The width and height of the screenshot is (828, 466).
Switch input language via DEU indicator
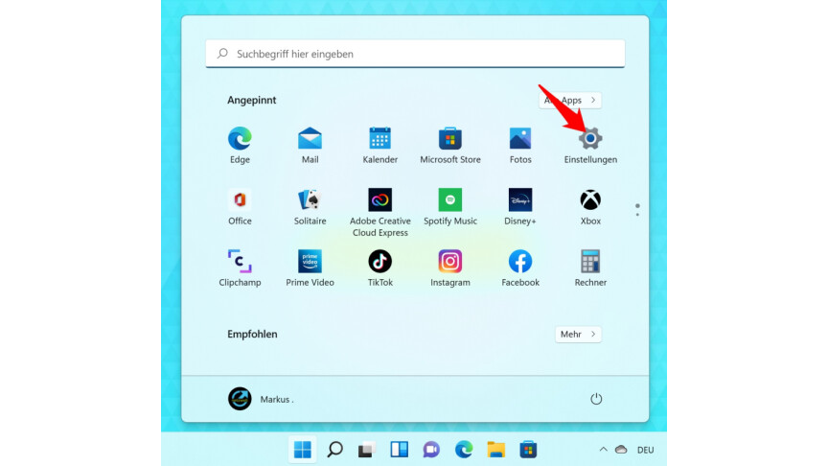click(x=645, y=450)
